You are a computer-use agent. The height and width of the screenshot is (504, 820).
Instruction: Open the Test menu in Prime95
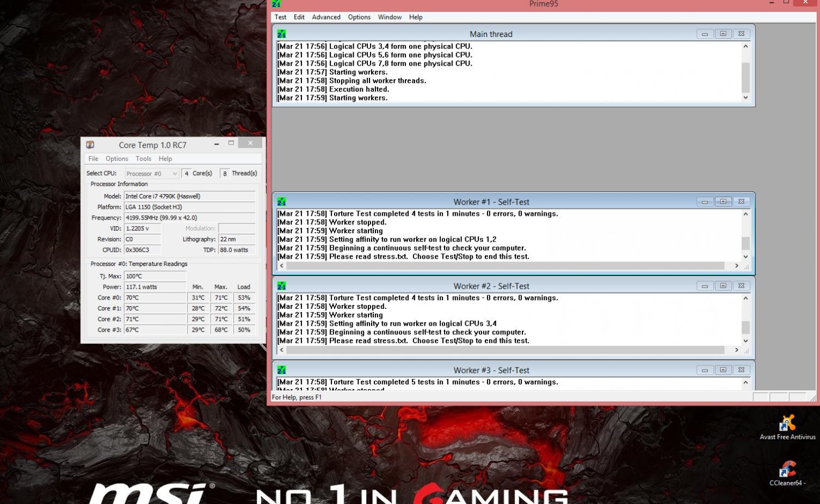(280, 17)
